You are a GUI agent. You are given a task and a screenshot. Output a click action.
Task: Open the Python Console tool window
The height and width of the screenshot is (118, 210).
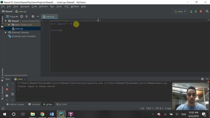pos(15,104)
